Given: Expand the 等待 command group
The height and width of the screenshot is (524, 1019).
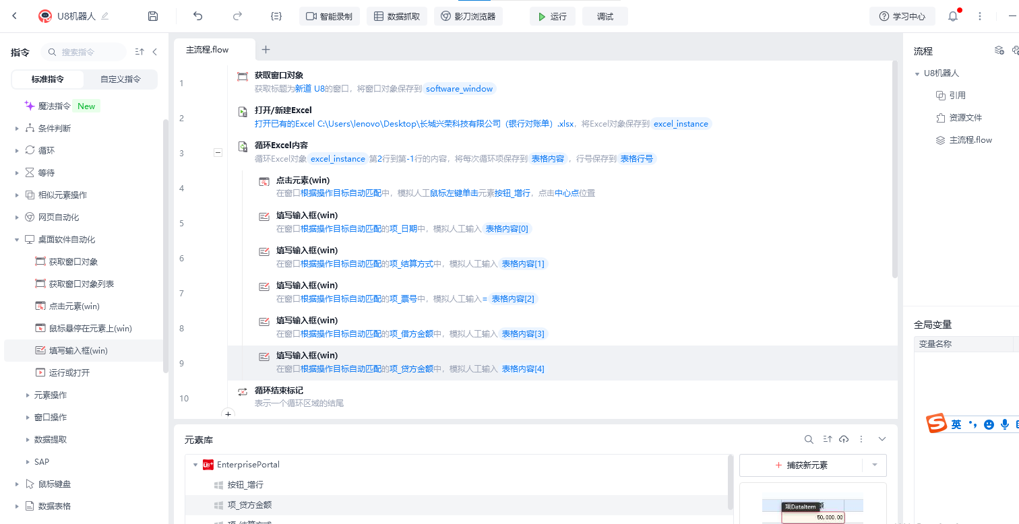Looking at the screenshot, I should [18, 172].
